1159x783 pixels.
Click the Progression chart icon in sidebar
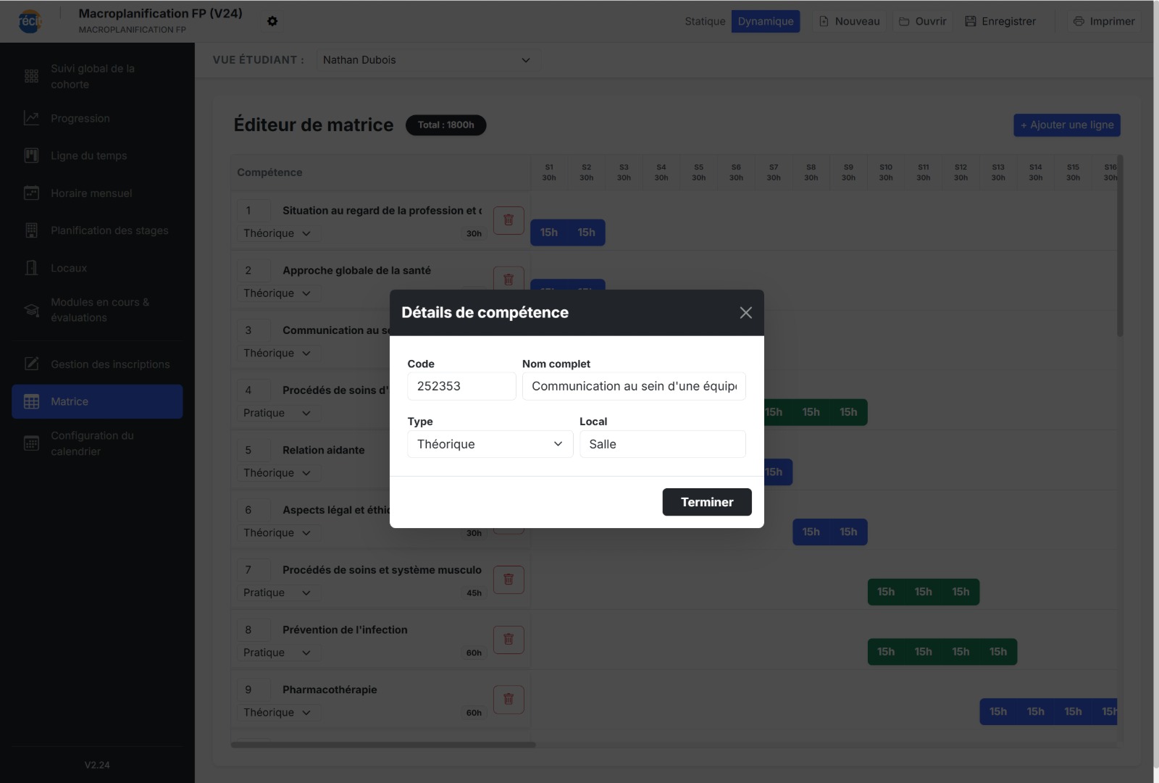[31, 118]
